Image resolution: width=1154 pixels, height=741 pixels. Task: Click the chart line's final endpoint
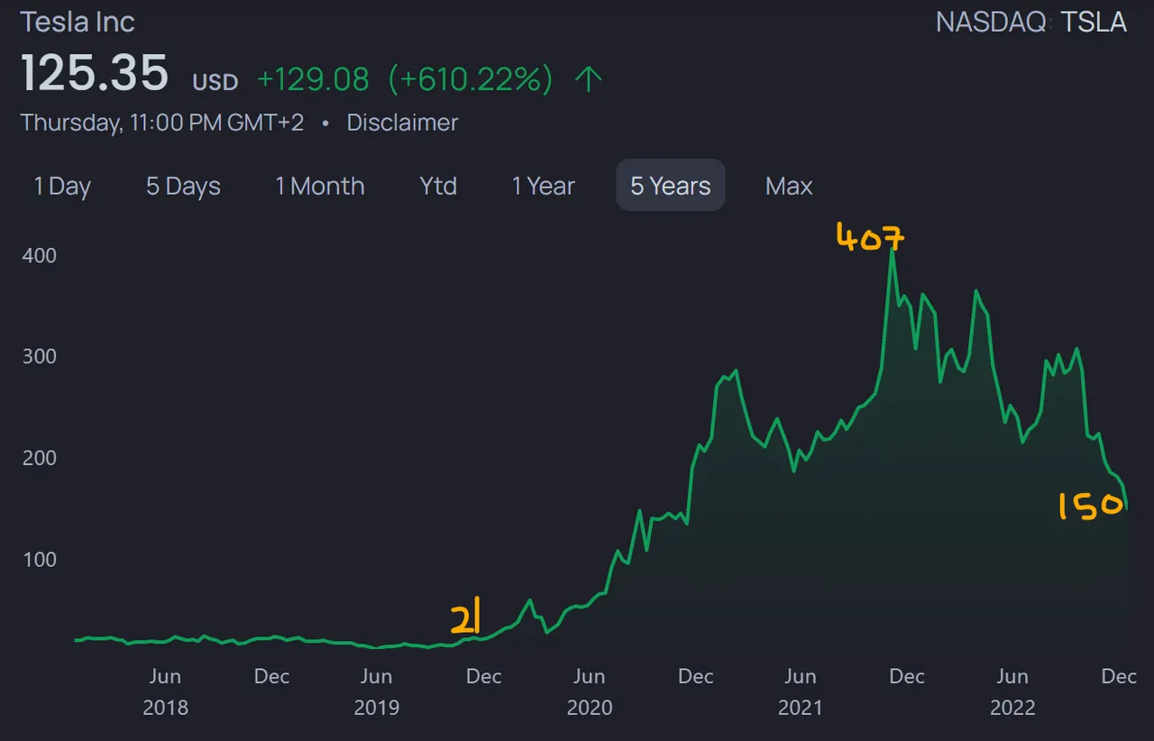[x=1127, y=508]
